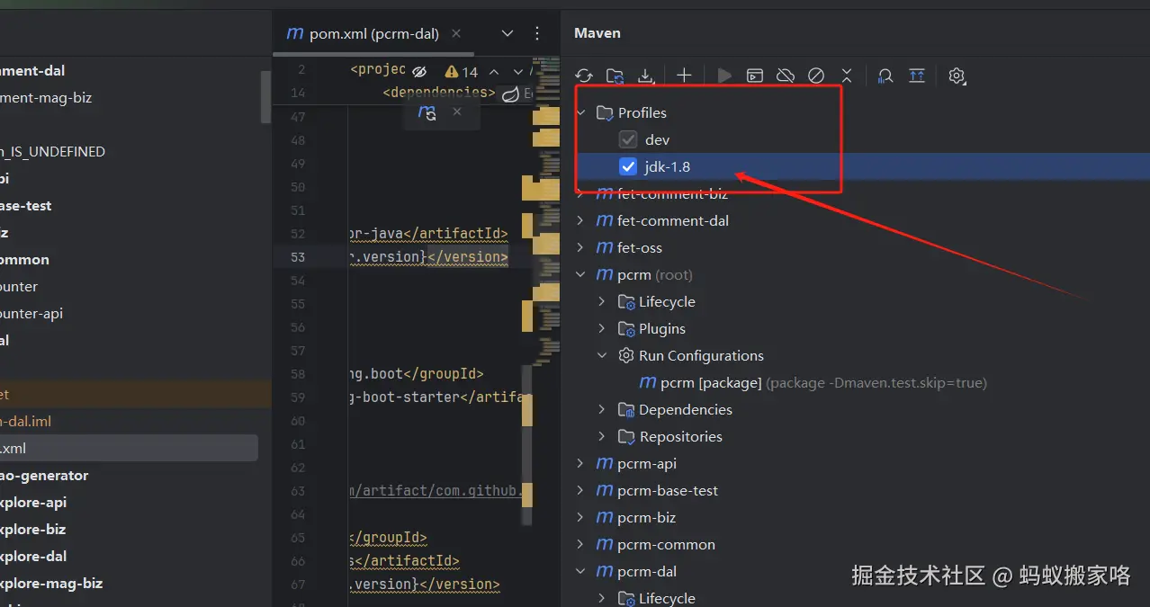Select the Profiles folder label
Viewport: 1150px width, 607px height.
click(642, 112)
